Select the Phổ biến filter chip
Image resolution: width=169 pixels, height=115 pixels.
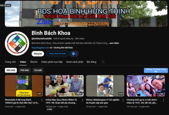tap(25, 70)
